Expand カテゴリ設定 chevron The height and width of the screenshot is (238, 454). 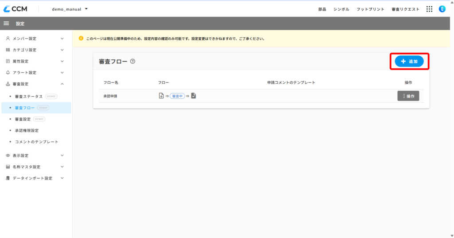click(x=62, y=50)
